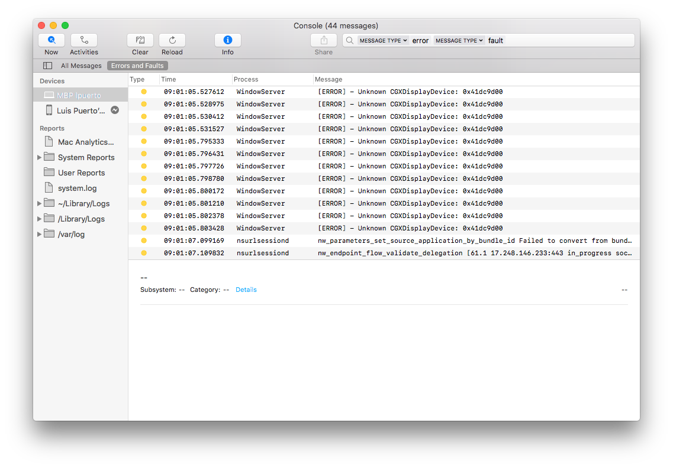The width and height of the screenshot is (673, 468).
Task: Select message at 09:01:05.798780
Action: coord(384,178)
